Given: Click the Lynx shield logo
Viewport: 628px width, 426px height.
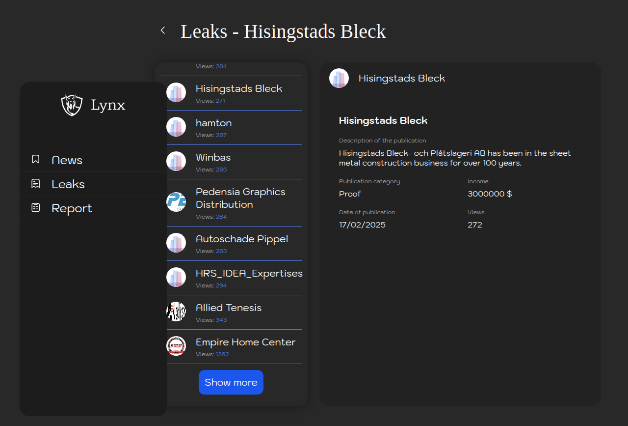Looking at the screenshot, I should [x=72, y=105].
